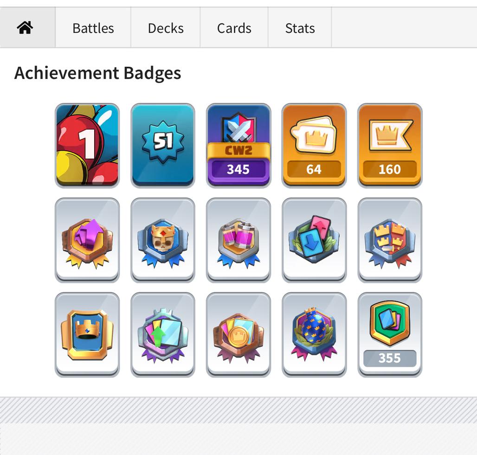477x455 pixels.
Task: Open the CW2 345 clan war badge
Action: [x=238, y=145]
